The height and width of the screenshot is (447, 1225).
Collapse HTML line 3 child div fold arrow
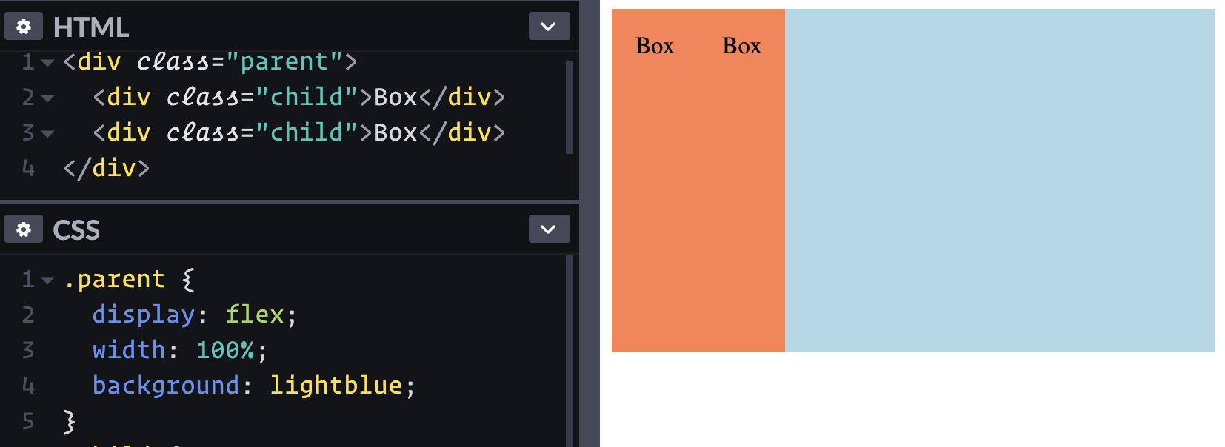tap(47, 134)
